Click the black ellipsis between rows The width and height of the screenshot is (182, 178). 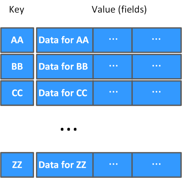click(69, 129)
